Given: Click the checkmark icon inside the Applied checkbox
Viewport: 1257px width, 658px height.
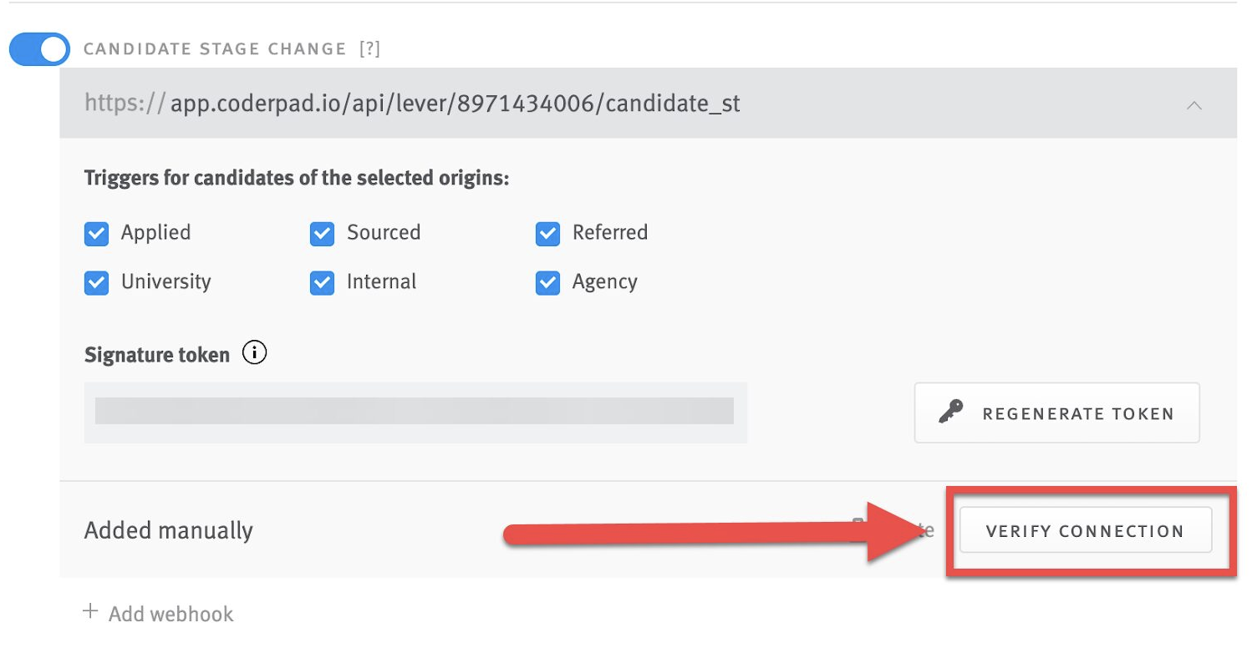Looking at the screenshot, I should [96, 233].
